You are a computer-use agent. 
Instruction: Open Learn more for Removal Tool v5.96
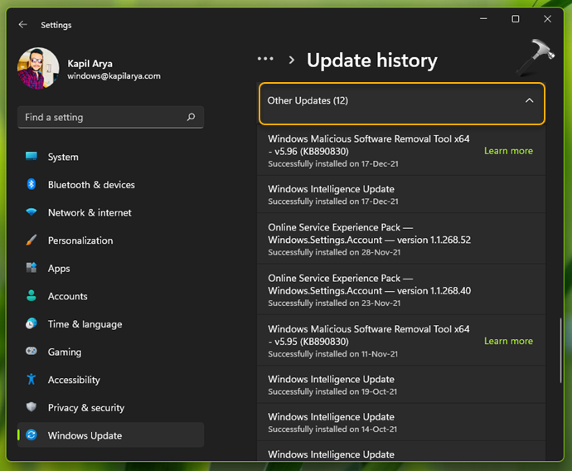[x=508, y=151]
